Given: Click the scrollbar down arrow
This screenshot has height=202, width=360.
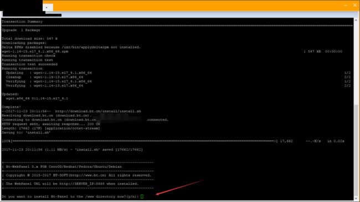Looking at the screenshot, I should tap(356, 198).
